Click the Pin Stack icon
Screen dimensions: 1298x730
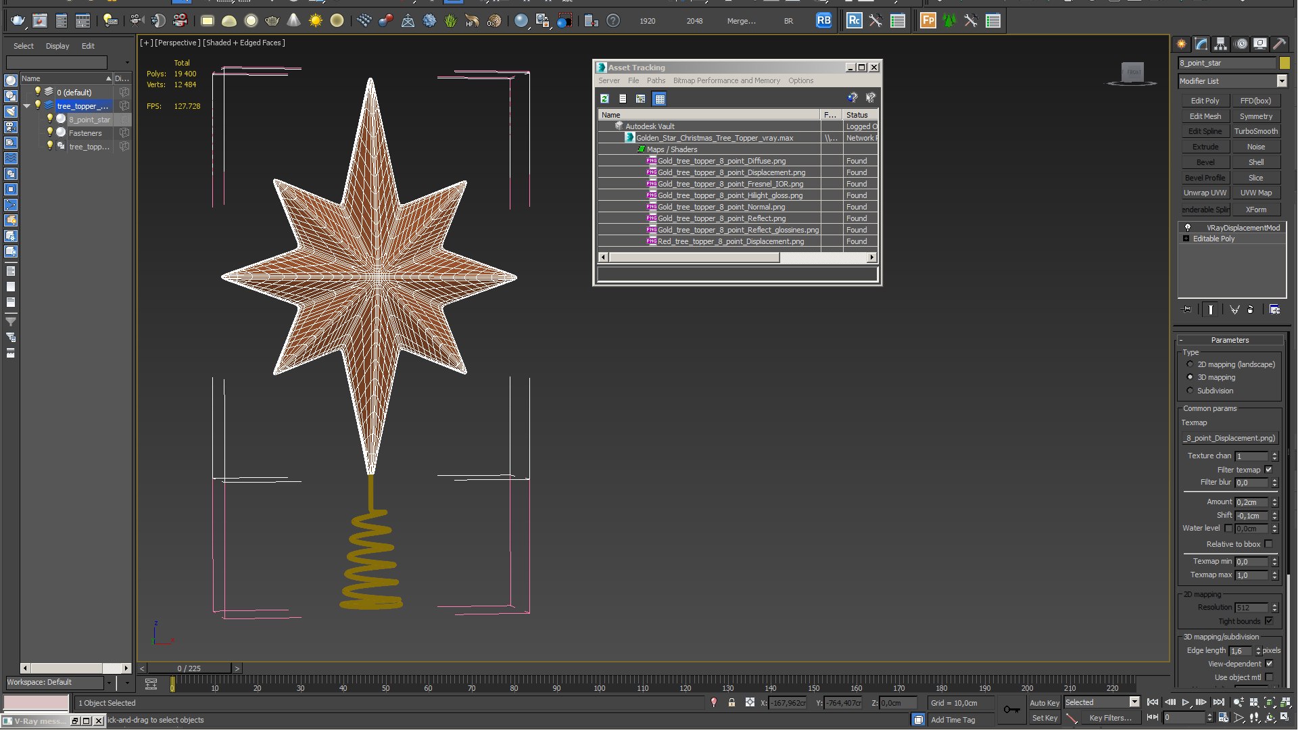[1186, 310]
